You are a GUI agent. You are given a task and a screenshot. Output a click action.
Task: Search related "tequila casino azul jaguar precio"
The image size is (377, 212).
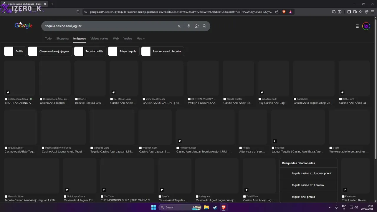tap(308, 173)
